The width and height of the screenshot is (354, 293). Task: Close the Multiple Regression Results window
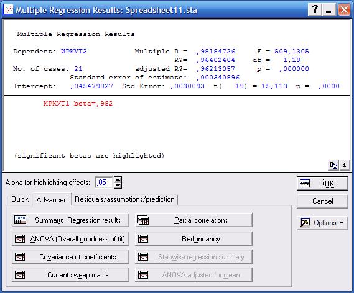pos(344,10)
